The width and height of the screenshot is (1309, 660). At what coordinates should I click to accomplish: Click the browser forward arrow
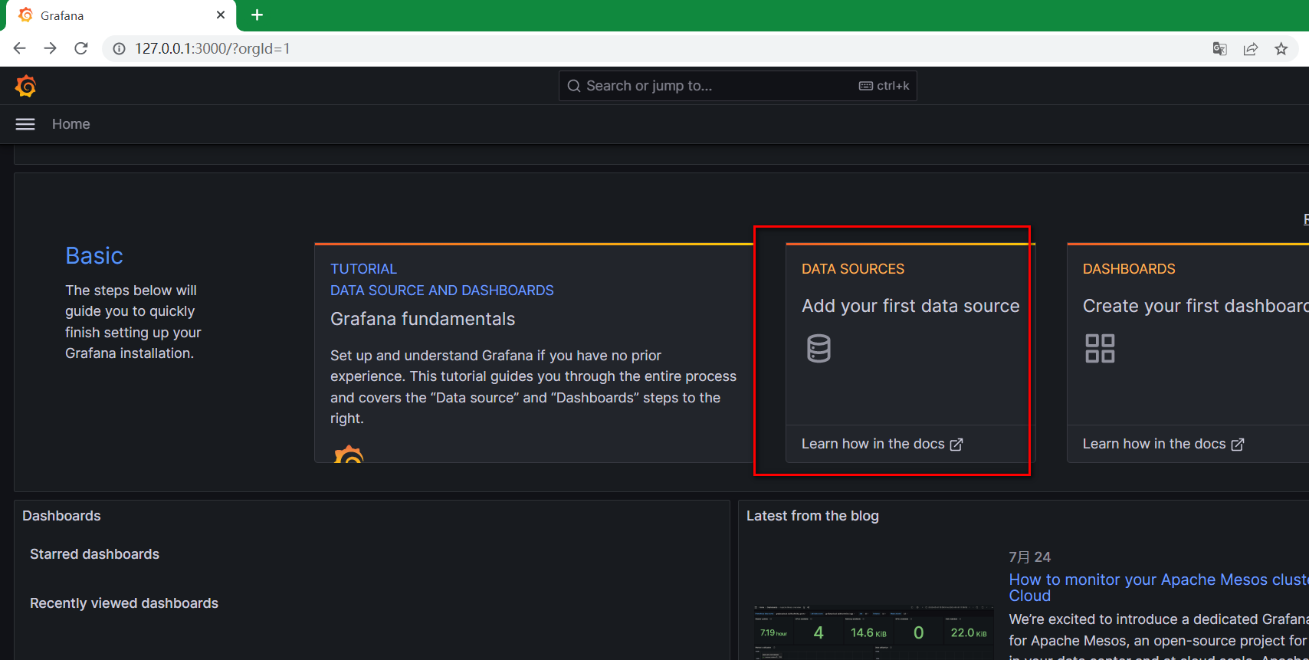pos(51,48)
